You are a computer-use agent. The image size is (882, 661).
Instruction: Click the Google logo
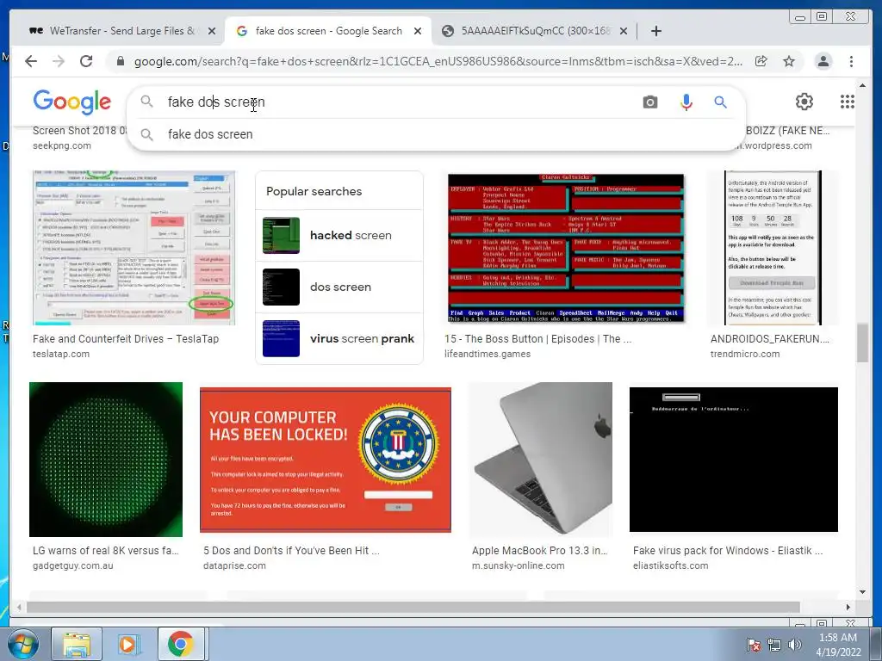[x=72, y=102]
